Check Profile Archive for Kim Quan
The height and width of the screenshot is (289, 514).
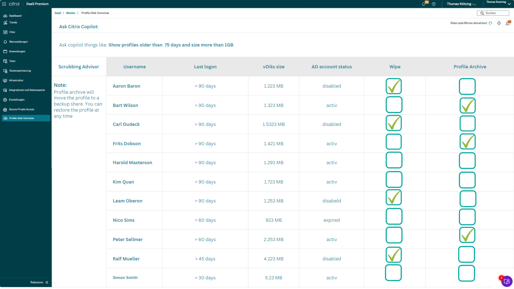(x=467, y=180)
